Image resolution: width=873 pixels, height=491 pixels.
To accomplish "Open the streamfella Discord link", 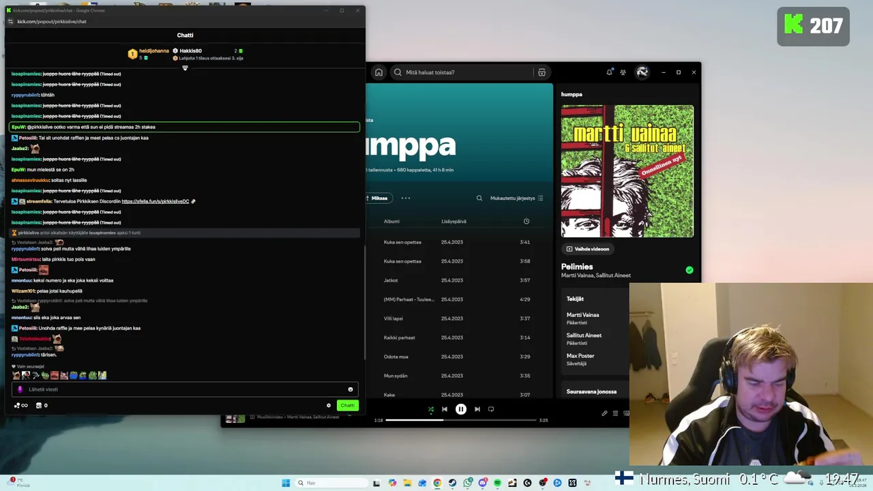I will pyautogui.click(x=155, y=201).
